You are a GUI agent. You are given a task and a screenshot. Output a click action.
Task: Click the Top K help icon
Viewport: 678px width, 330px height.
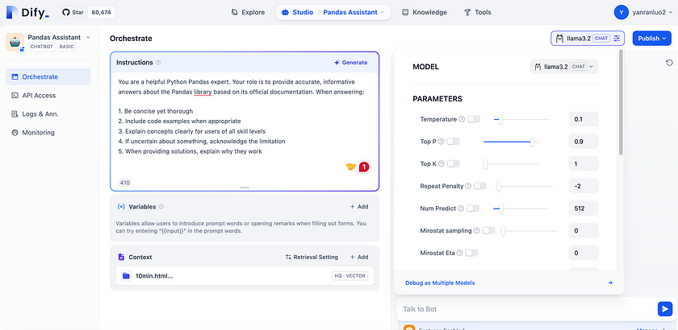coord(441,164)
